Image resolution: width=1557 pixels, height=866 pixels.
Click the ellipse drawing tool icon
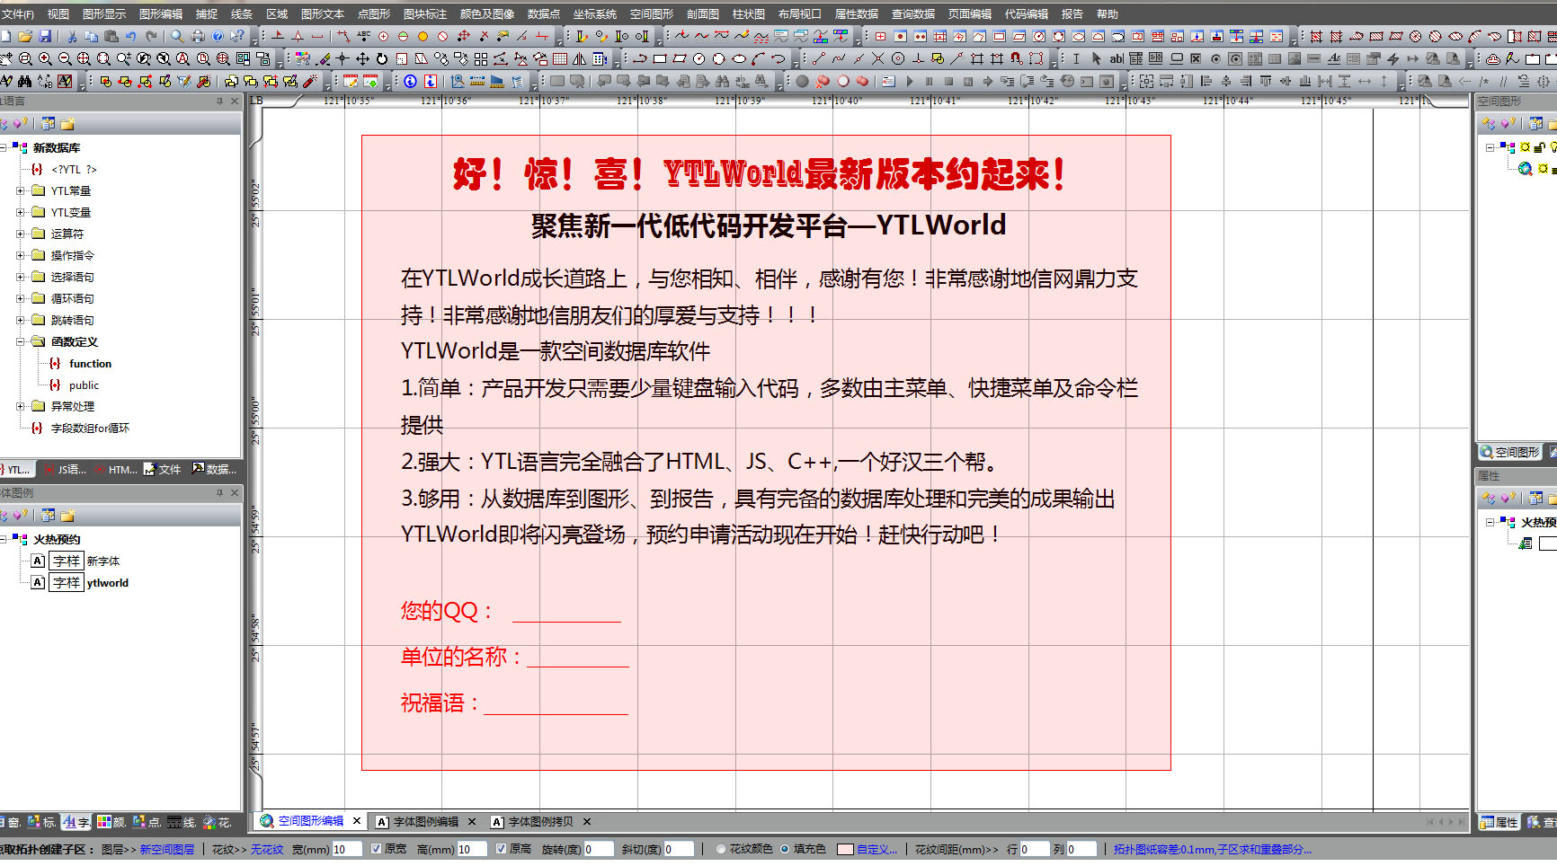point(739,58)
